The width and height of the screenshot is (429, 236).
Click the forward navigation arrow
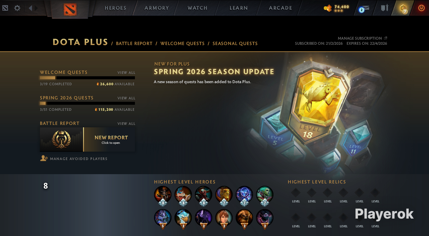36,8
